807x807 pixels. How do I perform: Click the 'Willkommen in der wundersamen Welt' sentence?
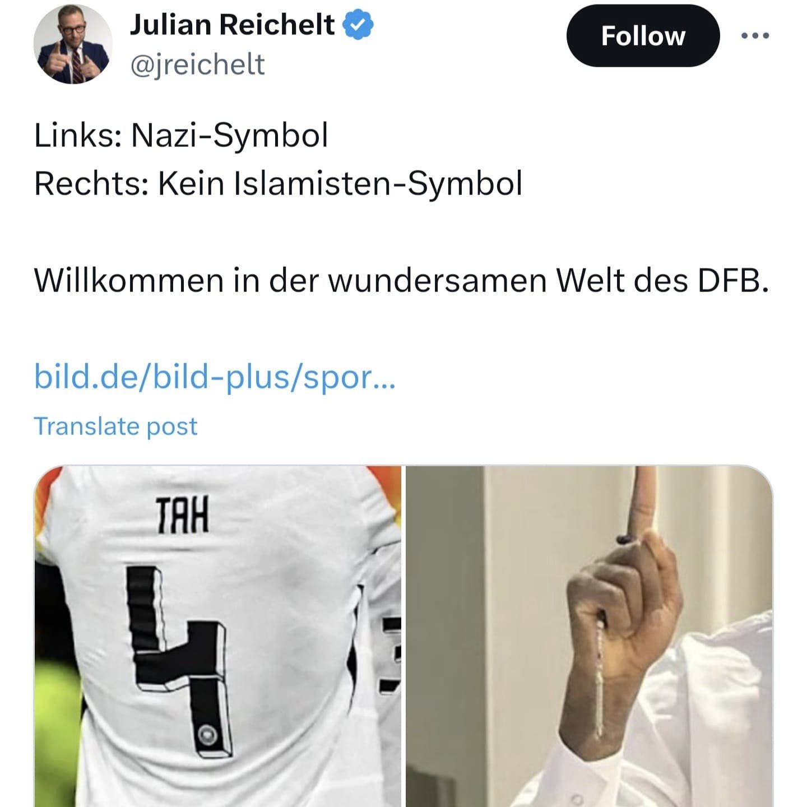point(401,280)
